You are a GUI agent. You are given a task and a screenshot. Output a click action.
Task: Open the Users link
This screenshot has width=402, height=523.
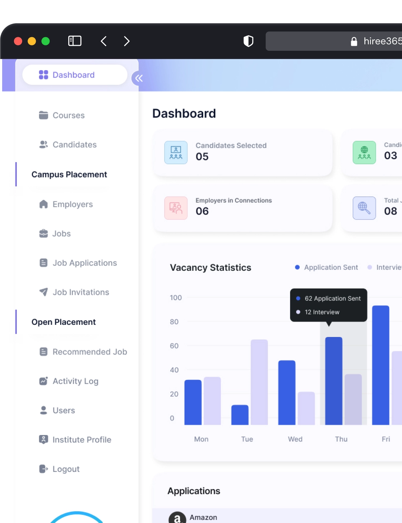[64, 410]
